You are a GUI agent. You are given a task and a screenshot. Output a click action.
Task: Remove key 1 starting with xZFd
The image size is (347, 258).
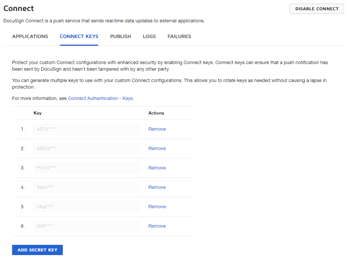tap(157, 129)
